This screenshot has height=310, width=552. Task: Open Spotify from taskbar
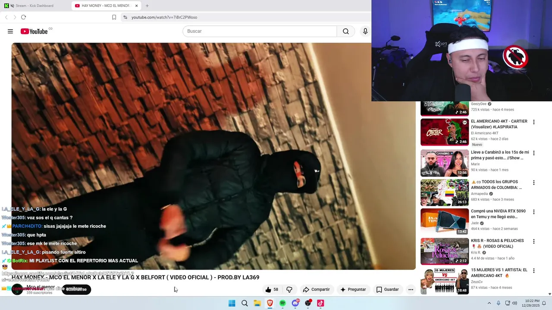(x=282, y=303)
